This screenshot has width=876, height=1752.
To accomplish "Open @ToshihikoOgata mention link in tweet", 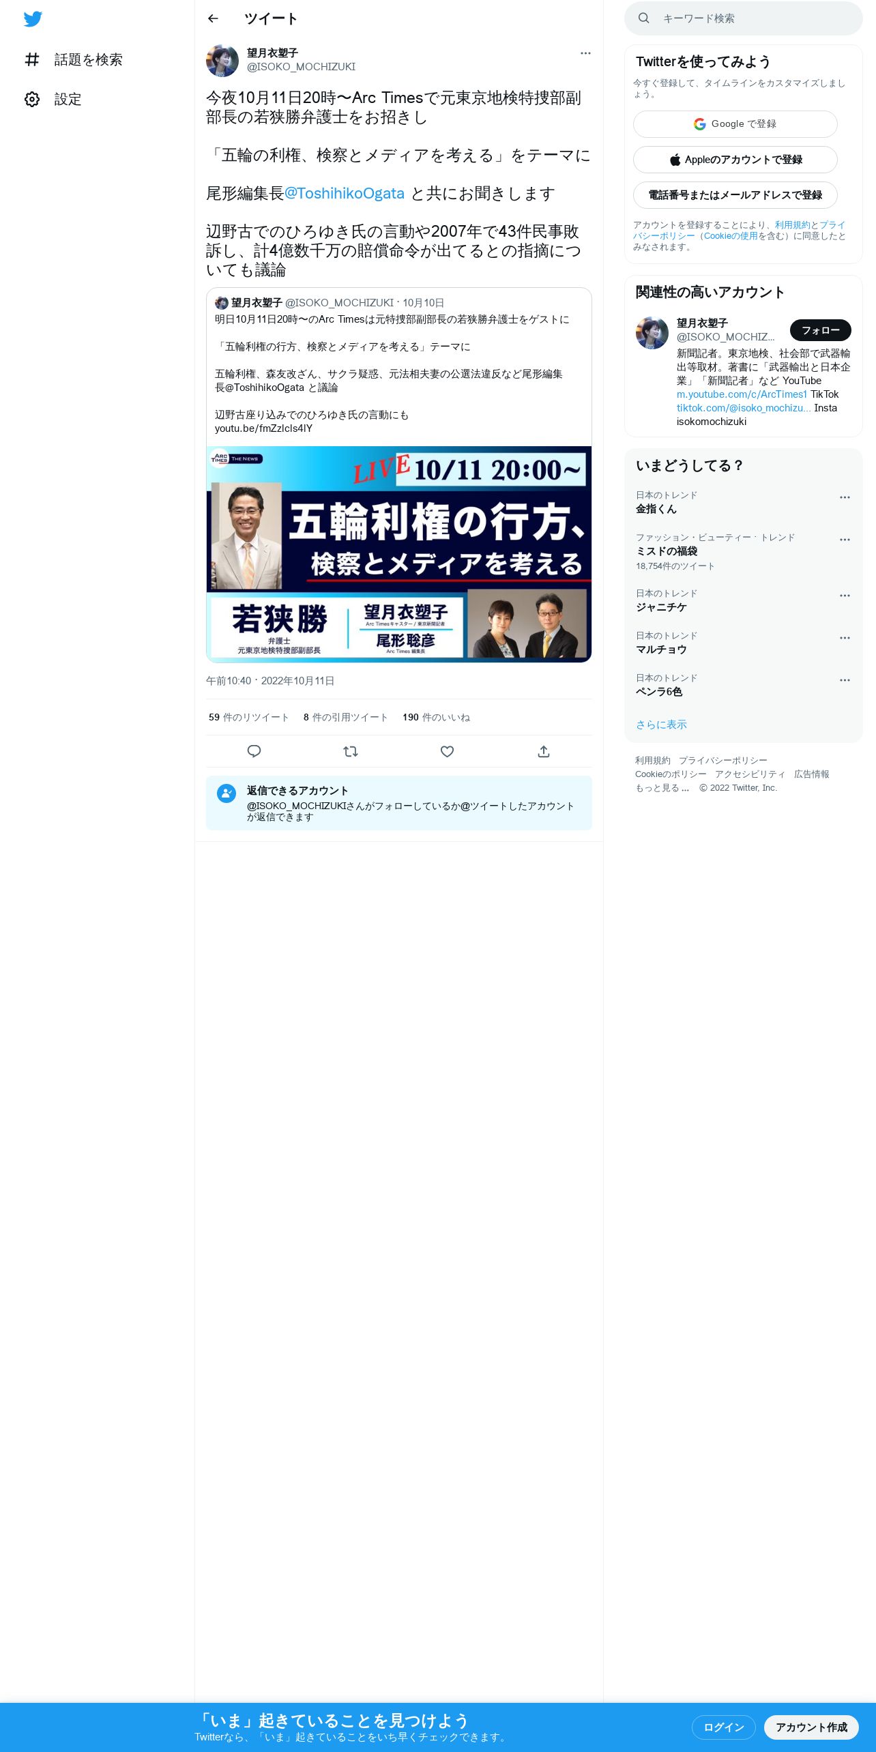I will coord(345,194).
